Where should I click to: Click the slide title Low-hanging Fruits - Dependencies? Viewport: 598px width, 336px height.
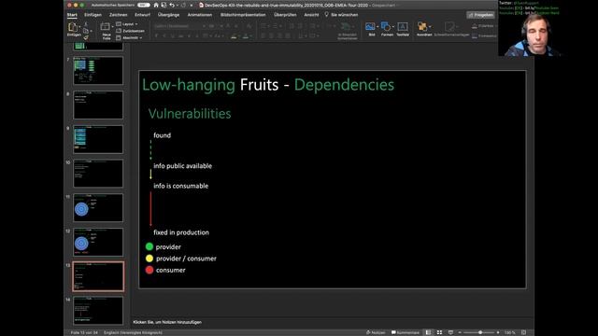pos(268,85)
